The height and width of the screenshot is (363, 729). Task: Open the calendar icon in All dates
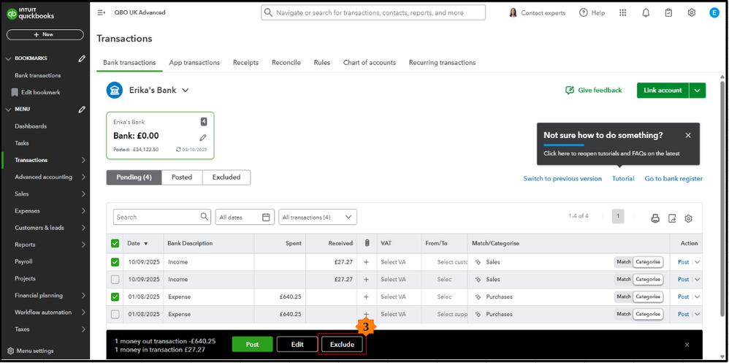point(266,217)
